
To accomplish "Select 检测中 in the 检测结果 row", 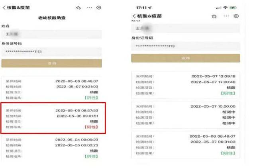I will [229, 123].
